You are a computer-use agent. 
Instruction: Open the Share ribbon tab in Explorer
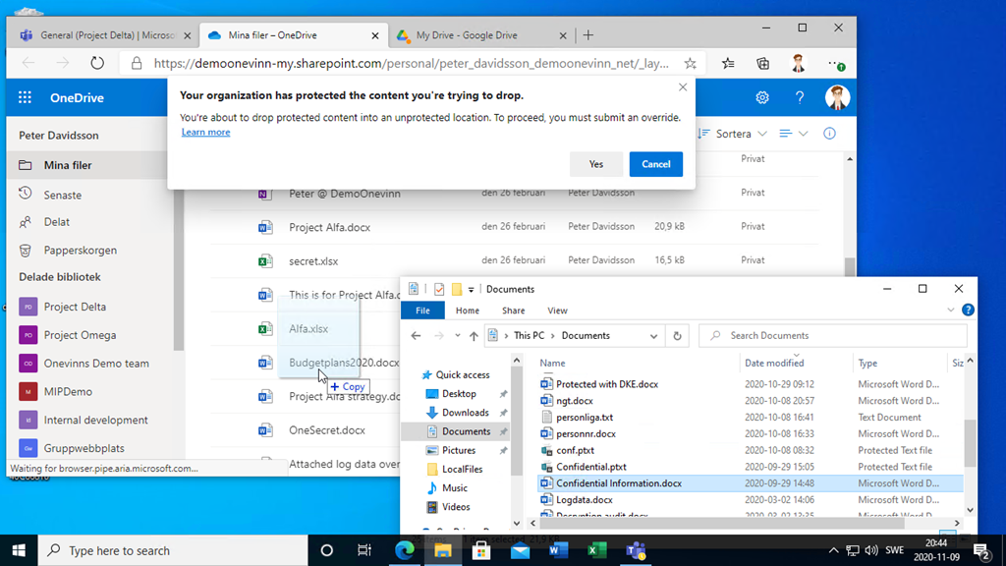pyautogui.click(x=513, y=311)
